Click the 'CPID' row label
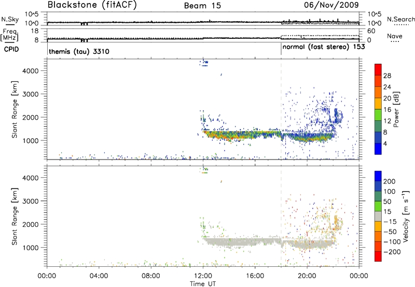The height and width of the screenshot is (287, 415). point(11,49)
